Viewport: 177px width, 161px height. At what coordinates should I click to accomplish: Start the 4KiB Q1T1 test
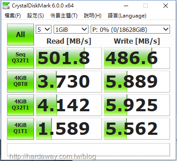coord(20,129)
